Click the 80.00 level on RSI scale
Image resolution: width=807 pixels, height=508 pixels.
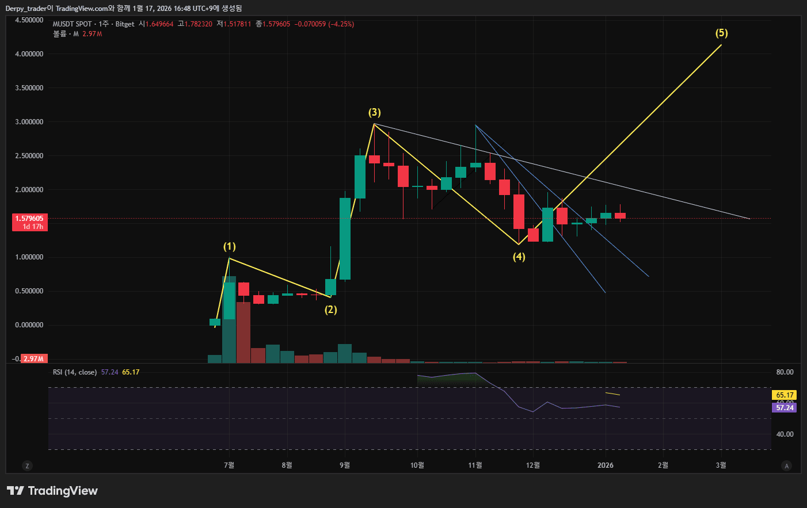coord(785,372)
